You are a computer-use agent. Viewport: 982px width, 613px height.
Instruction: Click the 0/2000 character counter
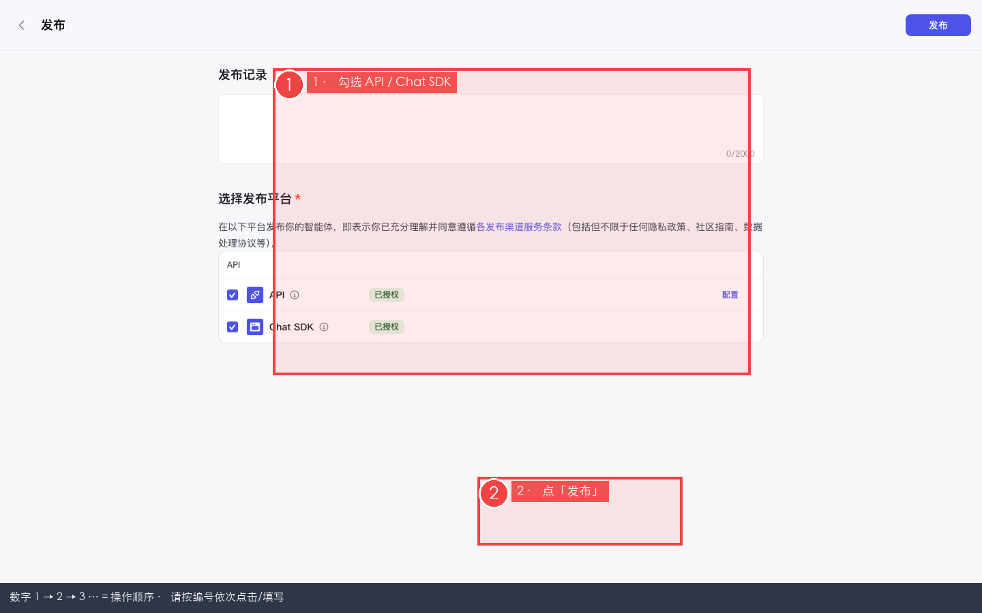tap(741, 154)
